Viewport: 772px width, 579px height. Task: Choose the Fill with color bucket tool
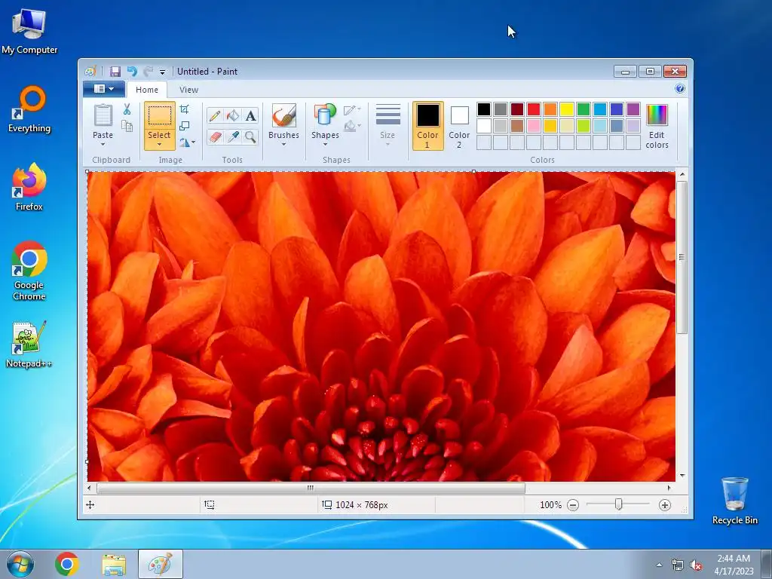(x=233, y=115)
